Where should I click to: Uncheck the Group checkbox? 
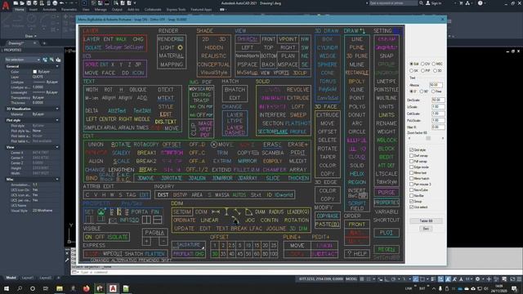point(412,202)
